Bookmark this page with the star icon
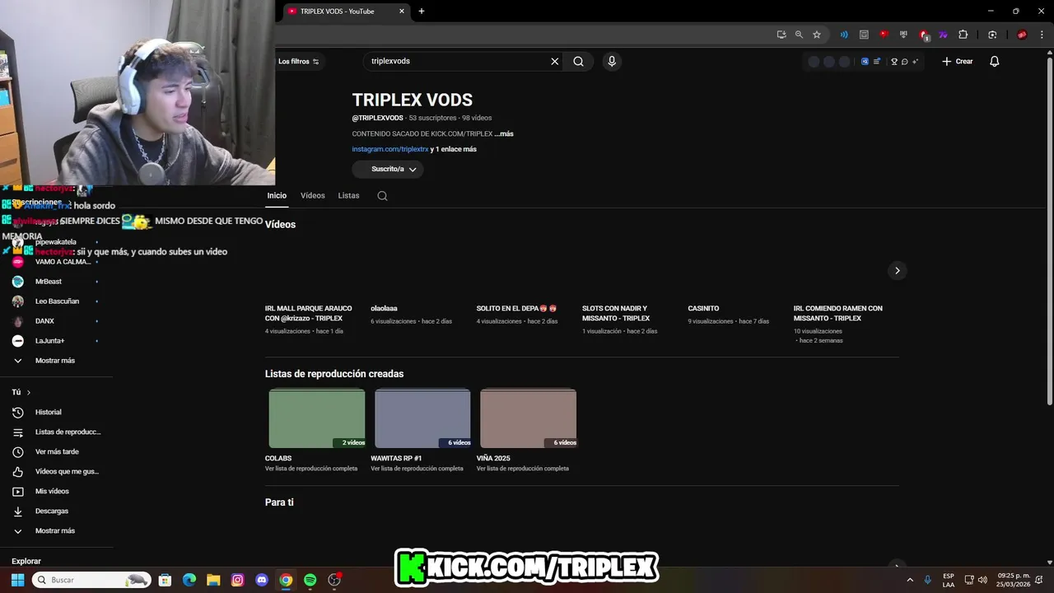Viewport: 1054px width, 593px height. pyautogui.click(x=817, y=35)
